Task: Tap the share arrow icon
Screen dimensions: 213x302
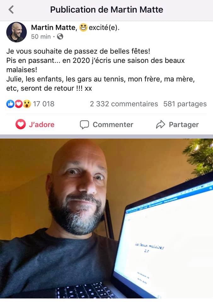Action: pyautogui.click(x=160, y=125)
